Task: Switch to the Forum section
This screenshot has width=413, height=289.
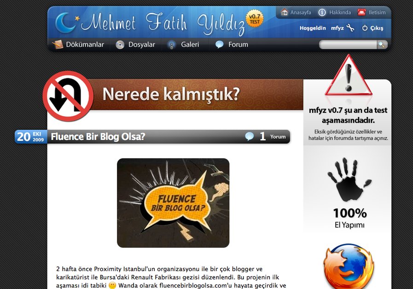Action: click(238, 44)
